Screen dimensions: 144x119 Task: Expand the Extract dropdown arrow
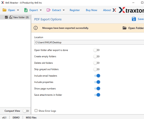[x=64, y=10]
